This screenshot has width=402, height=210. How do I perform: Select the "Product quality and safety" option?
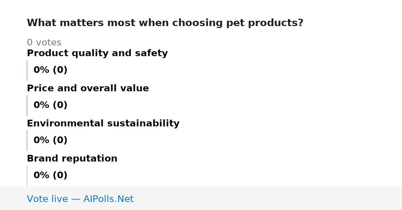97,54
